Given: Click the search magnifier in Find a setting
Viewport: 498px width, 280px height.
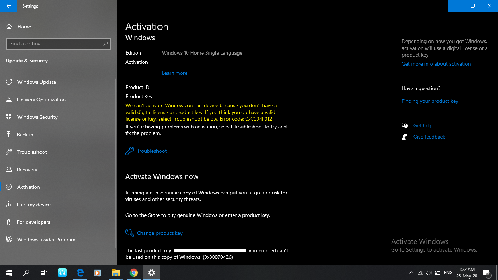Looking at the screenshot, I should coord(105,43).
